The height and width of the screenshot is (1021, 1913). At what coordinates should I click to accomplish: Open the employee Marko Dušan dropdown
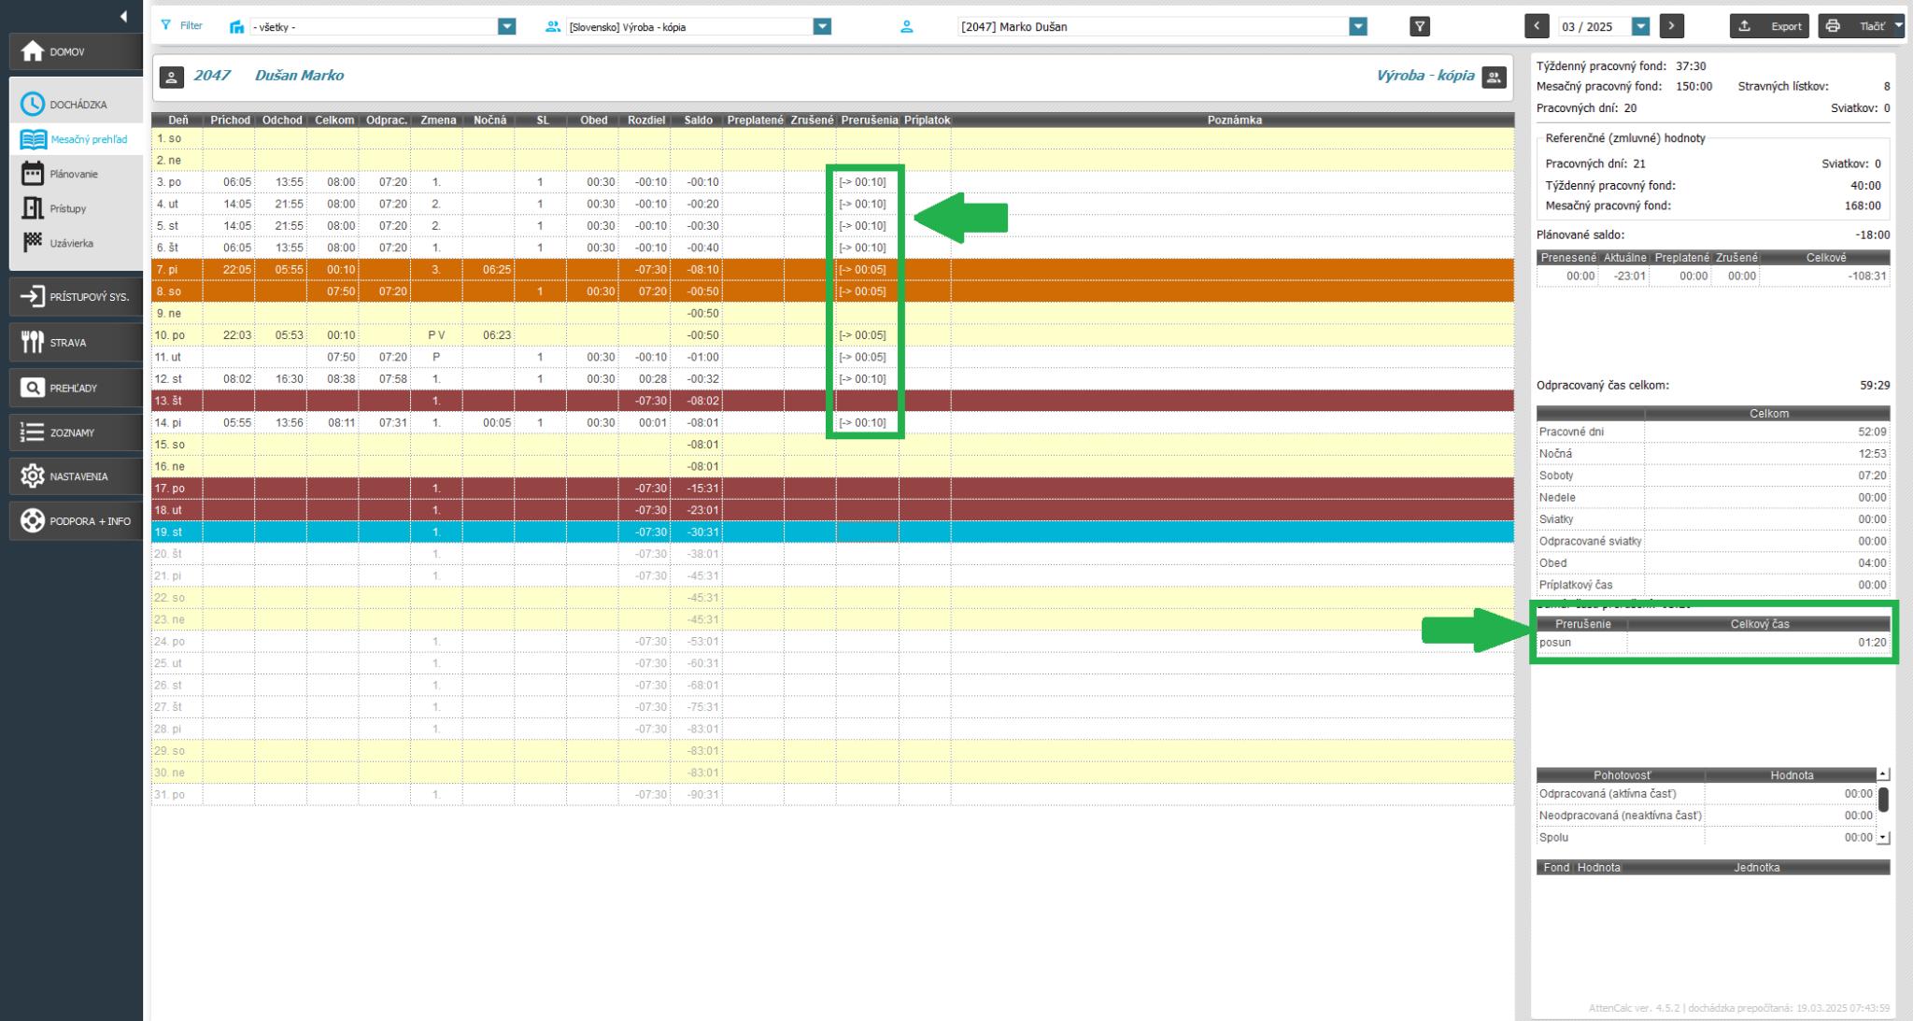[1358, 26]
